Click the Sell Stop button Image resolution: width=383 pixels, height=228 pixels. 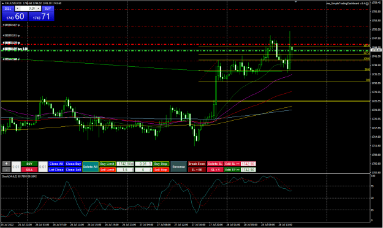click(161, 170)
